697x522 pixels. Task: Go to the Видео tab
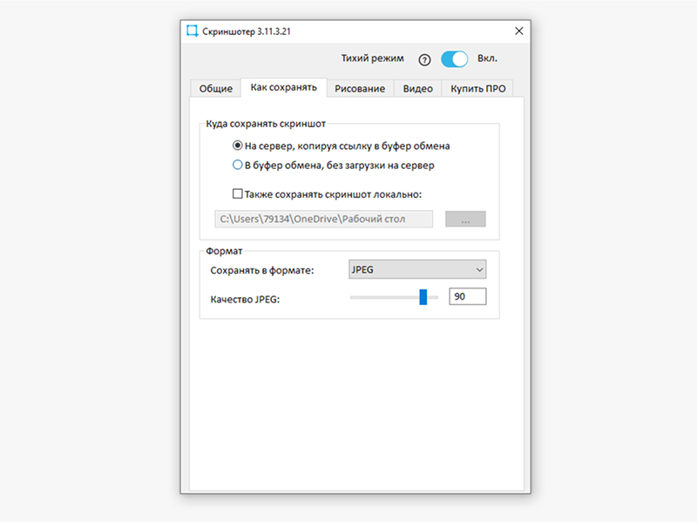pyautogui.click(x=417, y=89)
